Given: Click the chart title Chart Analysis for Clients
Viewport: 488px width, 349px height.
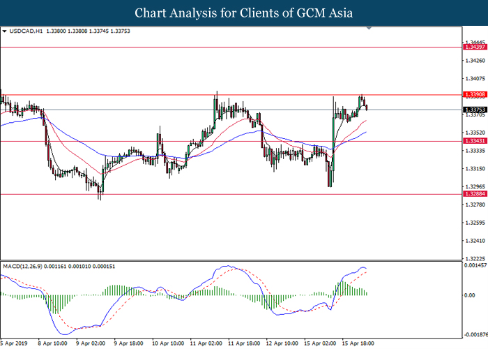Looking at the screenshot, I should 244,13.
